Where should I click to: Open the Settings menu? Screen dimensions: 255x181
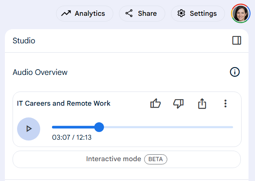[x=198, y=13]
